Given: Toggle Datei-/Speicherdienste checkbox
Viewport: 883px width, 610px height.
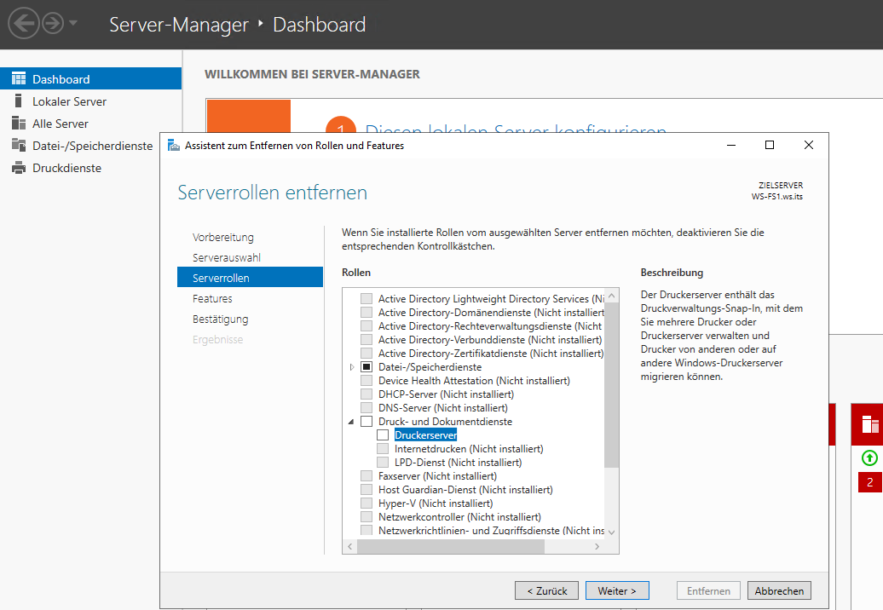Looking at the screenshot, I should tap(366, 366).
